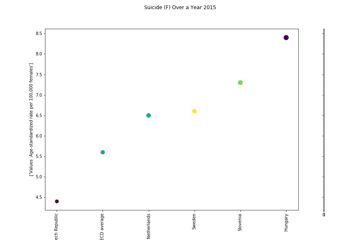Click the Sweden x-axis label
360x240 pixels.
pos(194,222)
